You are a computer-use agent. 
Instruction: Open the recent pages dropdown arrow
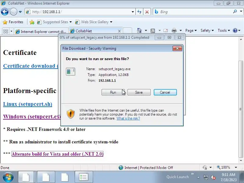20,12
